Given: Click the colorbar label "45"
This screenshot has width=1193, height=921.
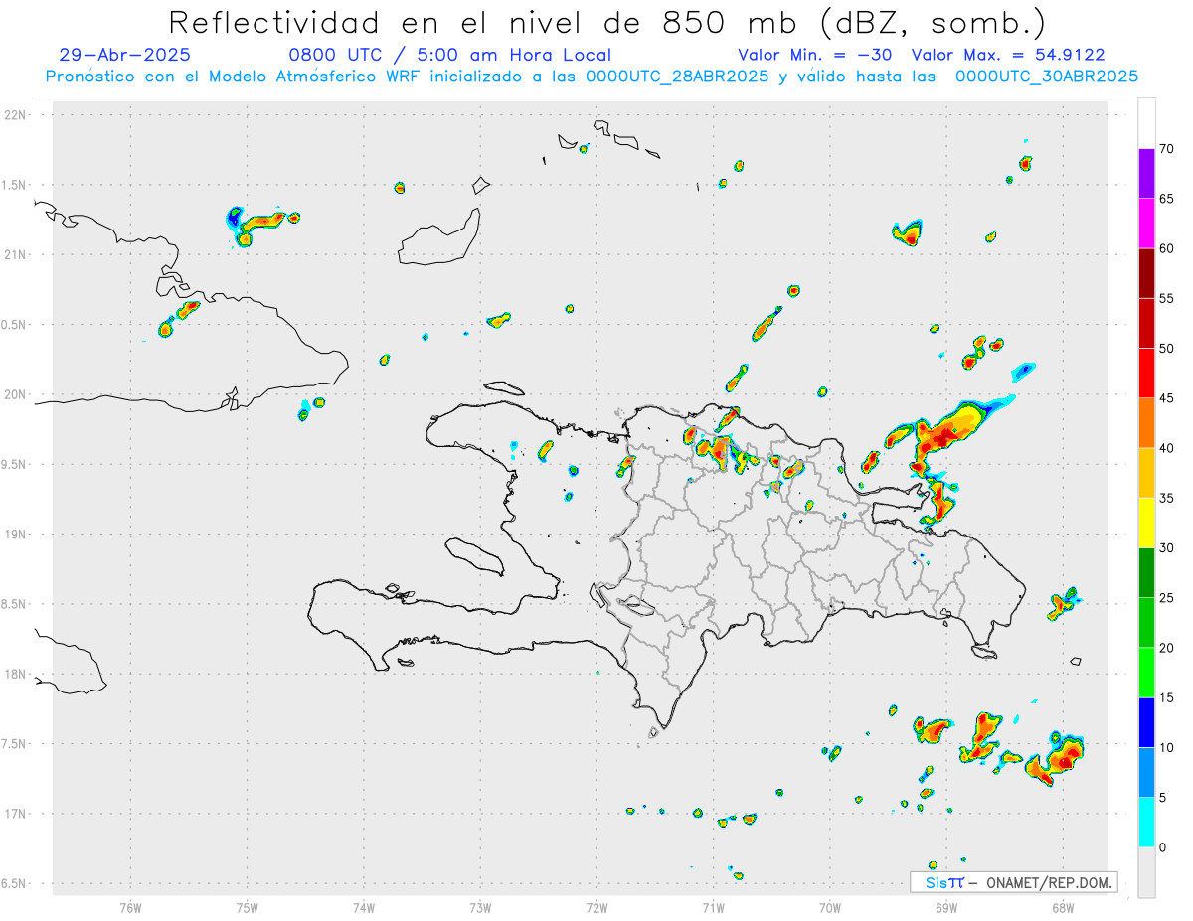Looking at the screenshot, I should point(1167,398).
